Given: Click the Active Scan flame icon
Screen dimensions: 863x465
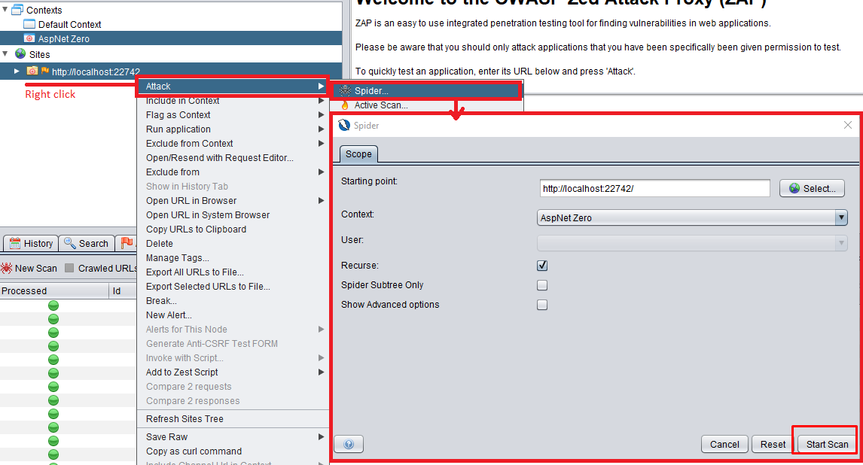Looking at the screenshot, I should click(345, 105).
